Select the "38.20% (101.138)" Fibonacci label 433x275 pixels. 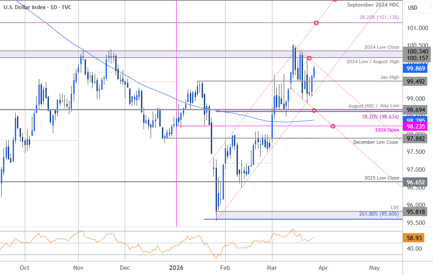coord(379,17)
